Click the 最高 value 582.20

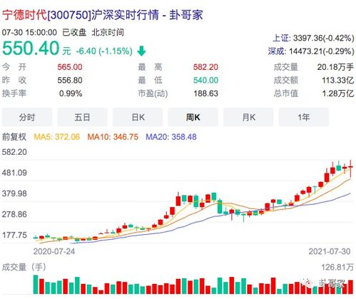click(x=205, y=67)
